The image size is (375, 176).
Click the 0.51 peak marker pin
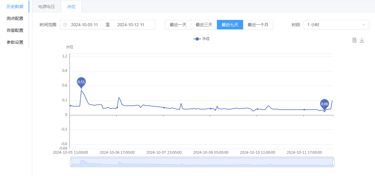pyautogui.click(x=81, y=83)
